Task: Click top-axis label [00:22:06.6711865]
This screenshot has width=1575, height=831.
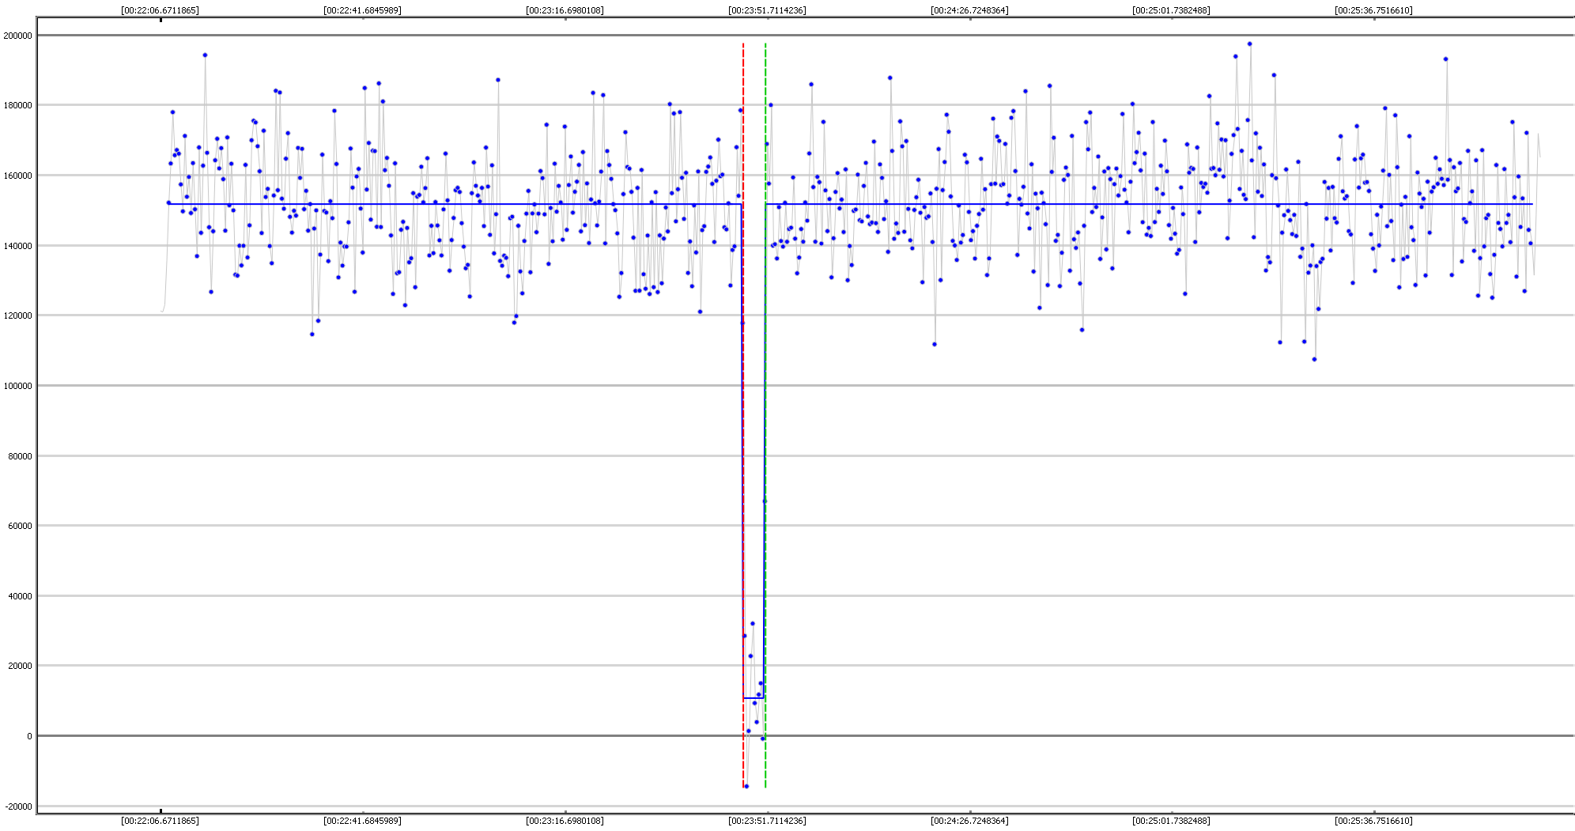Action: tap(161, 10)
